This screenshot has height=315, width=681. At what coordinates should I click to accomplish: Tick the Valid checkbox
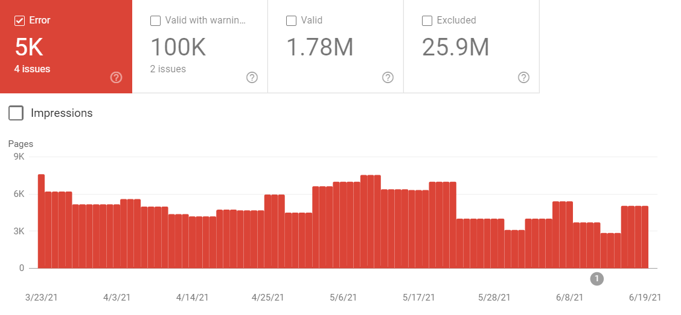click(291, 20)
